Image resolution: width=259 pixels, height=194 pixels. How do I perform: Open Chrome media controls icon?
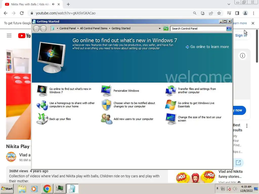[x=229, y=13]
